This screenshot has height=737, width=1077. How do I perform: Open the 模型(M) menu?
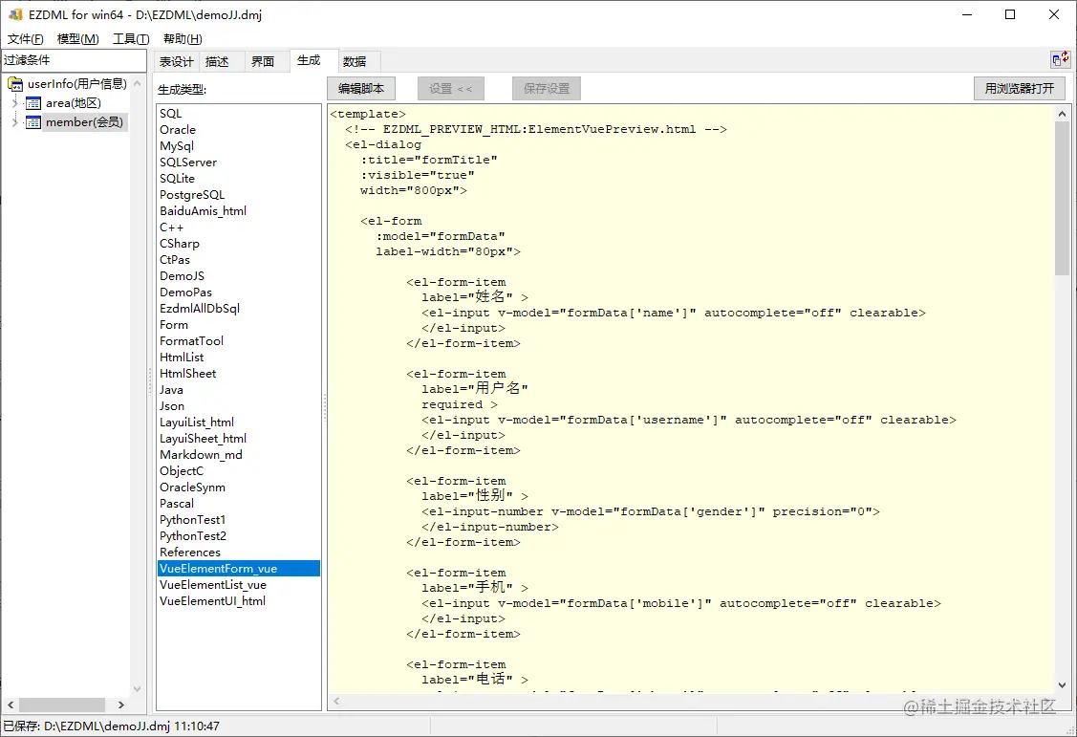(x=77, y=39)
